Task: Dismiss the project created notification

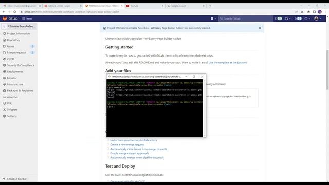Action: pos(260,28)
